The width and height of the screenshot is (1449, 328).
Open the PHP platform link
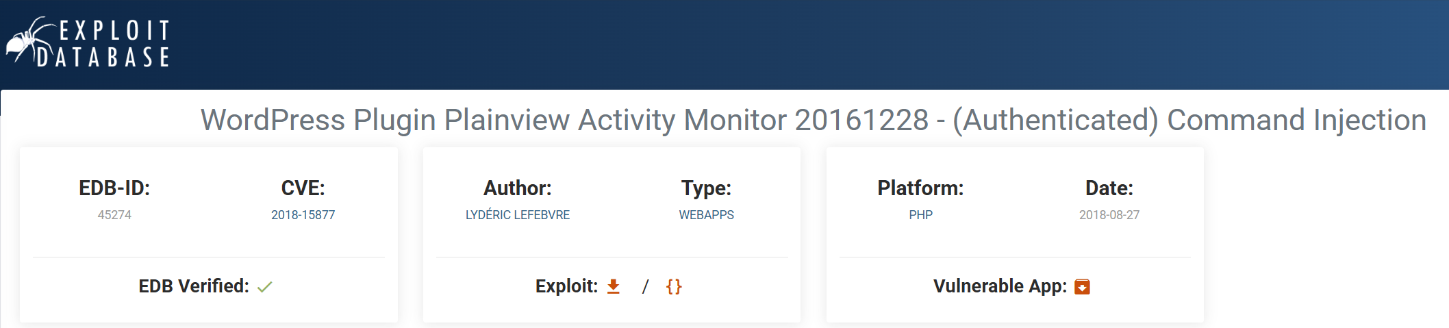pos(920,215)
